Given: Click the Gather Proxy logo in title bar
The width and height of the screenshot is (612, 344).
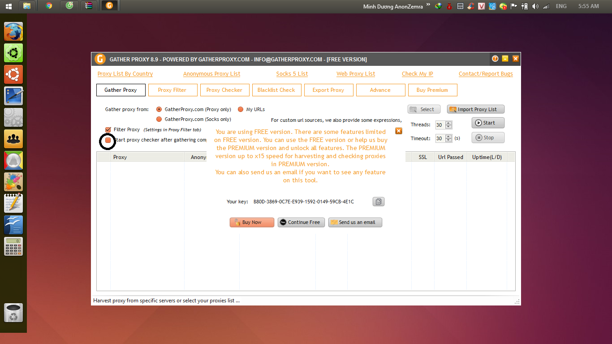Looking at the screenshot, I should pyautogui.click(x=100, y=59).
